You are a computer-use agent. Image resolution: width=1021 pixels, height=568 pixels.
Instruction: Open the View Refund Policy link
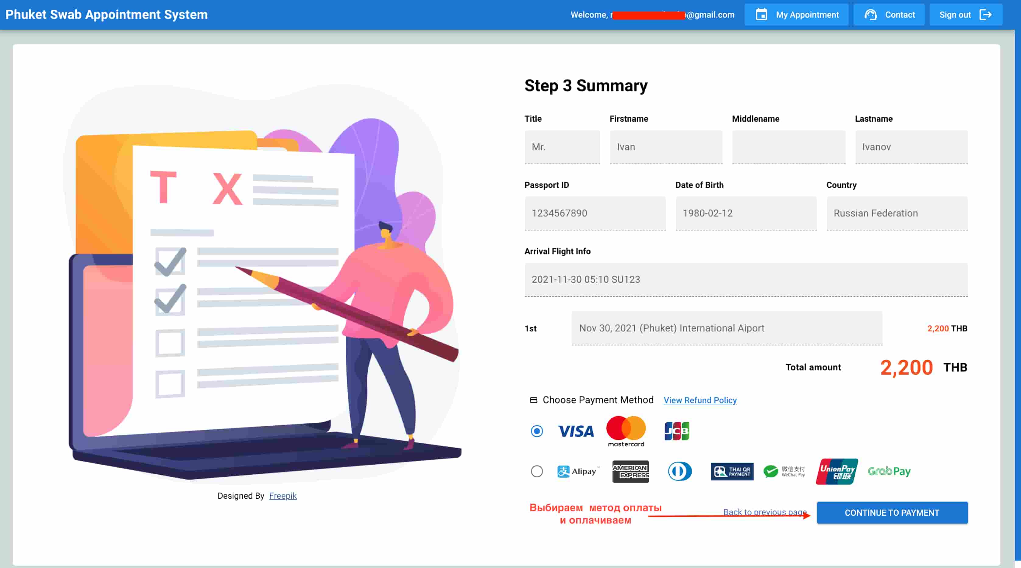point(700,400)
